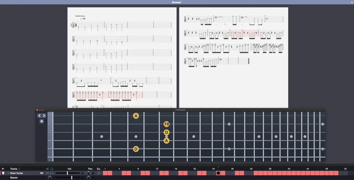Click bar number 36 in timeline ruler
This screenshot has width=354, height=180.
click(270, 169)
